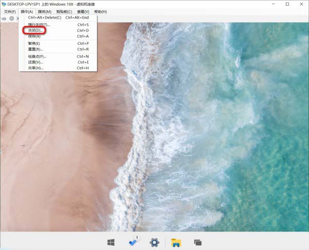
Task: Click the virtual machine connection title icon
Action: (x=4, y=4)
